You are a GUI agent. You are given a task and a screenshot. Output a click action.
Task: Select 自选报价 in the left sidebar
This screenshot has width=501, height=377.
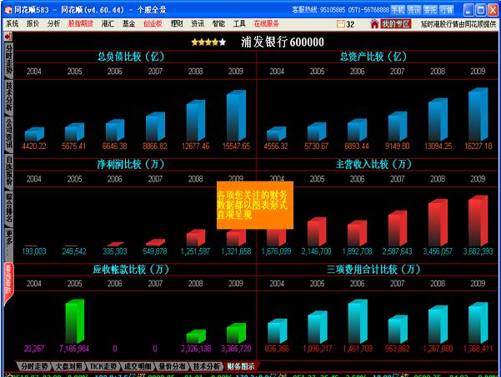pyautogui.click(x=8, y=171)
